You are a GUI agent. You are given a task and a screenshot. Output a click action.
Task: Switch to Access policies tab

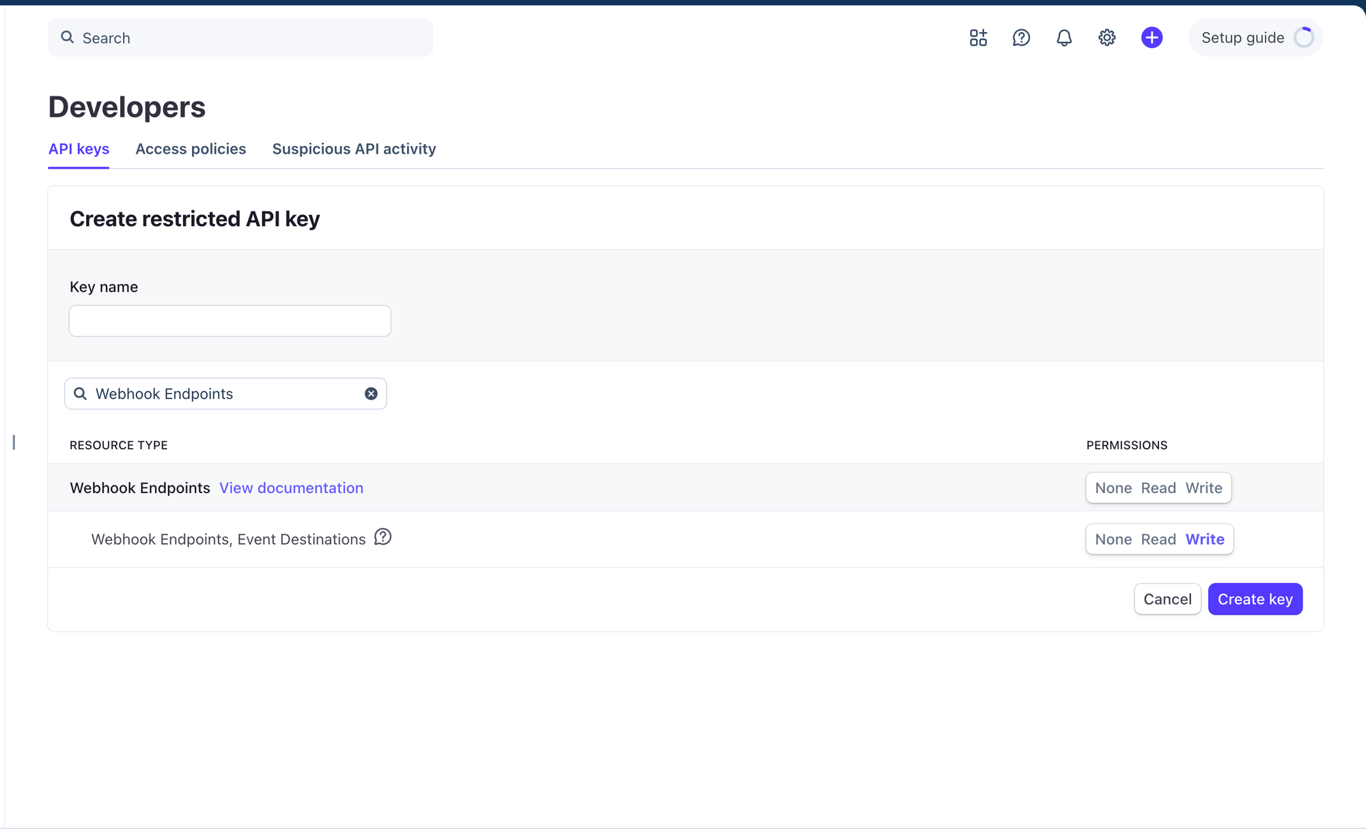[x=191, y=149]
